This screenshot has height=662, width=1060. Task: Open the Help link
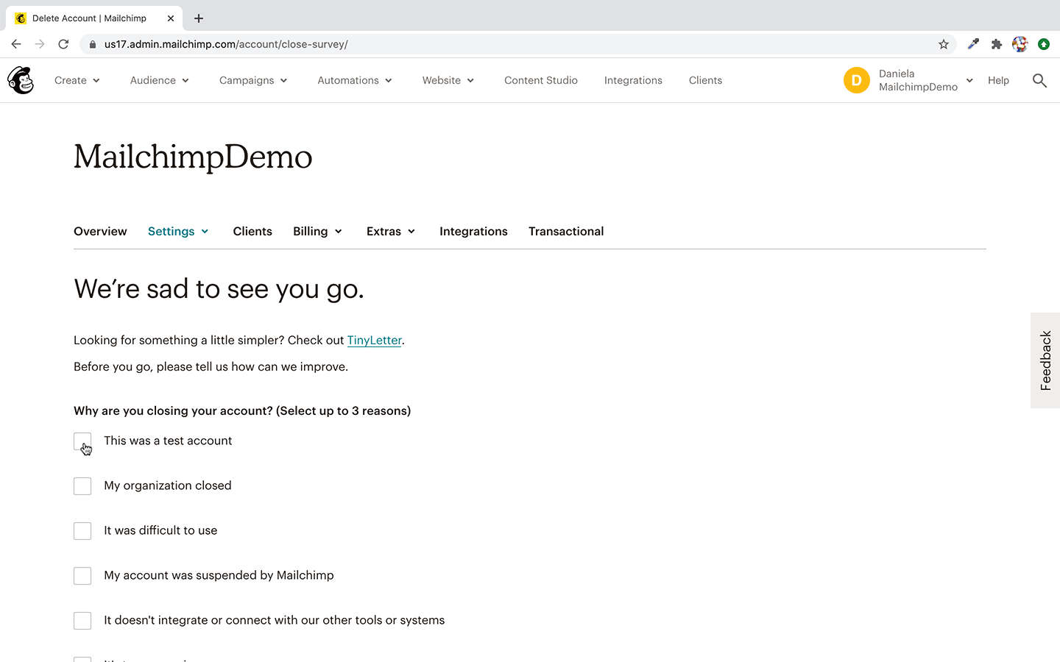click(998, 80)
